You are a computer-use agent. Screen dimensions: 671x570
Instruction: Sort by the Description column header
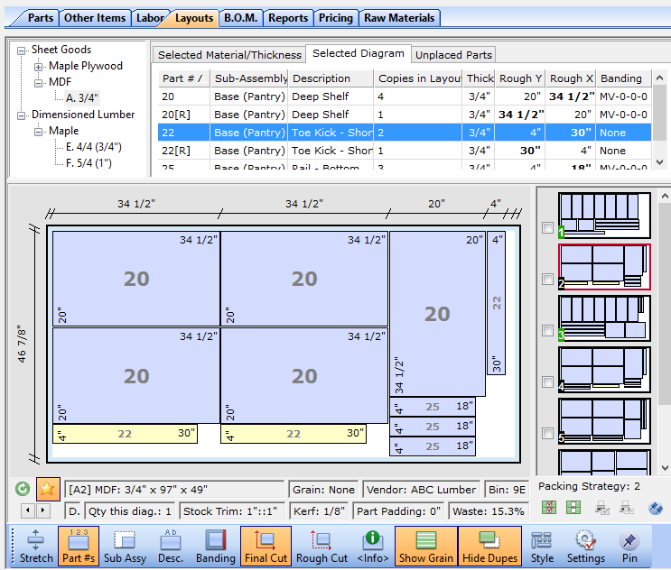331,78
